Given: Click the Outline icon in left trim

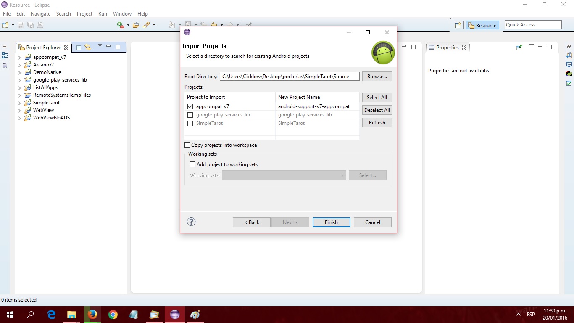Looking at the screenshot, I should tap(5, 56).
